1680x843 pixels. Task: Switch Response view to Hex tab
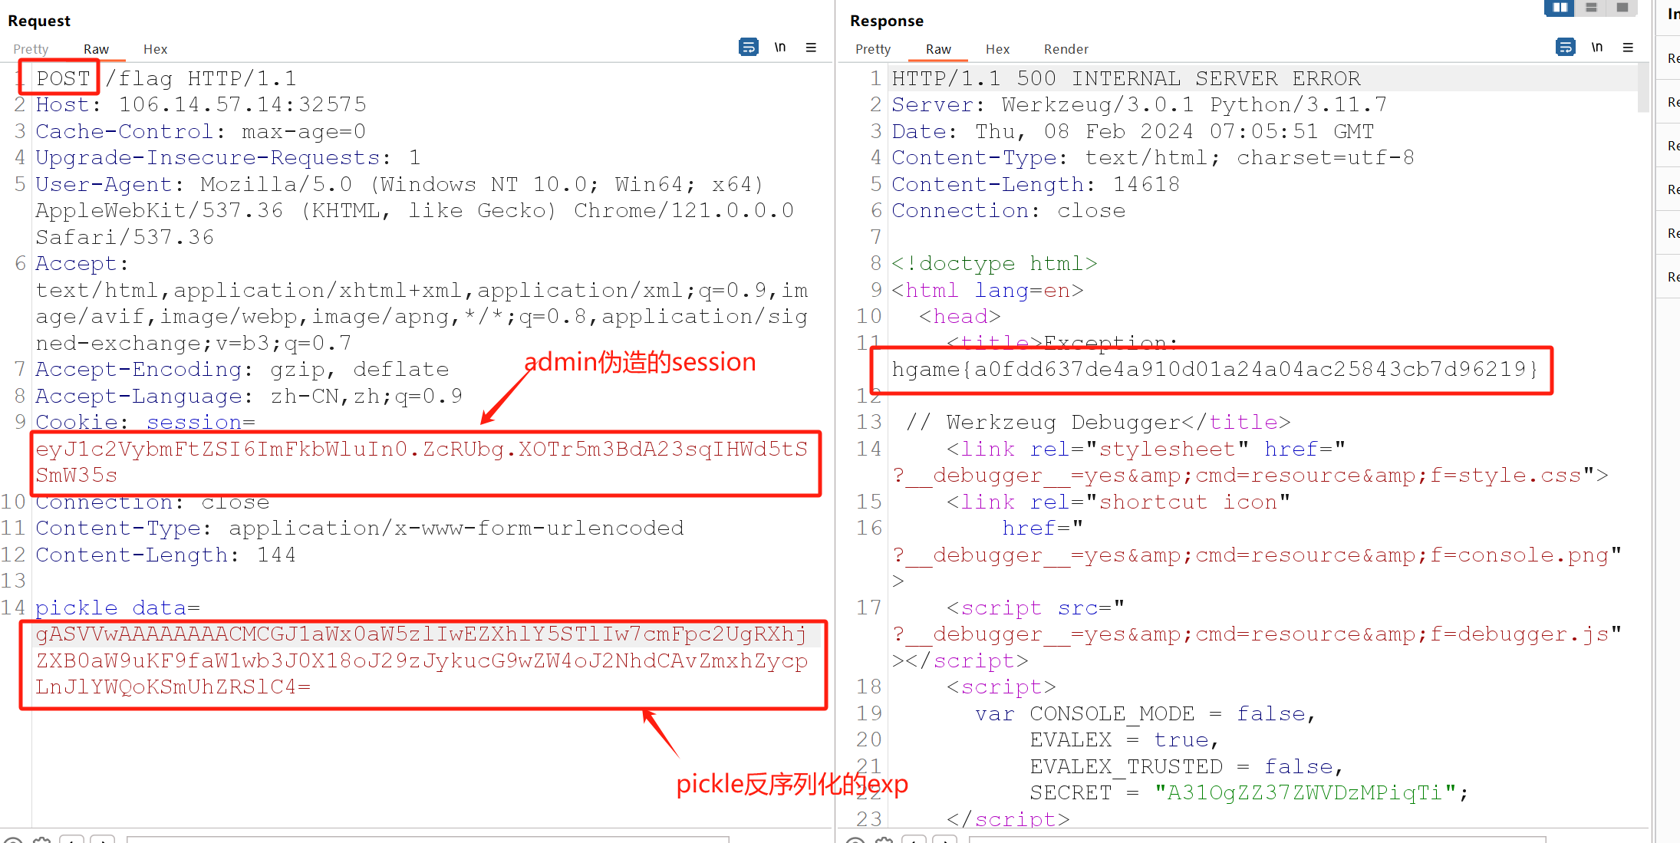click(x=997, y=49)
